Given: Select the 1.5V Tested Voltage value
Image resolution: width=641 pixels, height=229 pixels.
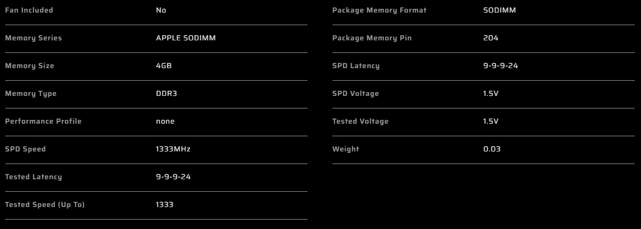Looking at the screenshot, I should 490,122.
